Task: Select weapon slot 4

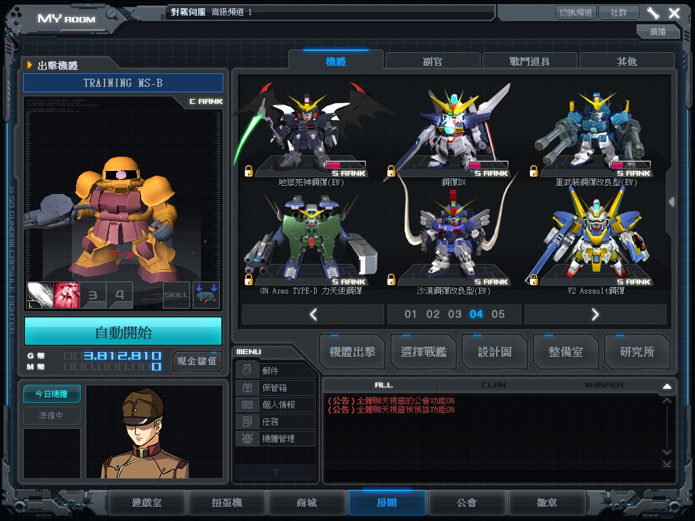Action: coord(119,295)
